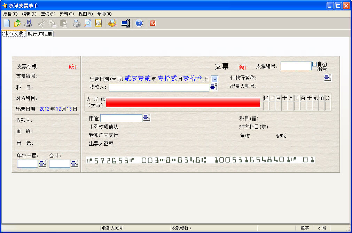Viewport: 352px width, 233px height.
Task: Click the 单位主管 input field
Action: coord(28,164)
